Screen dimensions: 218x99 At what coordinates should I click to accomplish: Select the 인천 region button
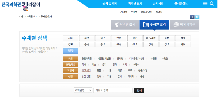[x=119, y=38]
